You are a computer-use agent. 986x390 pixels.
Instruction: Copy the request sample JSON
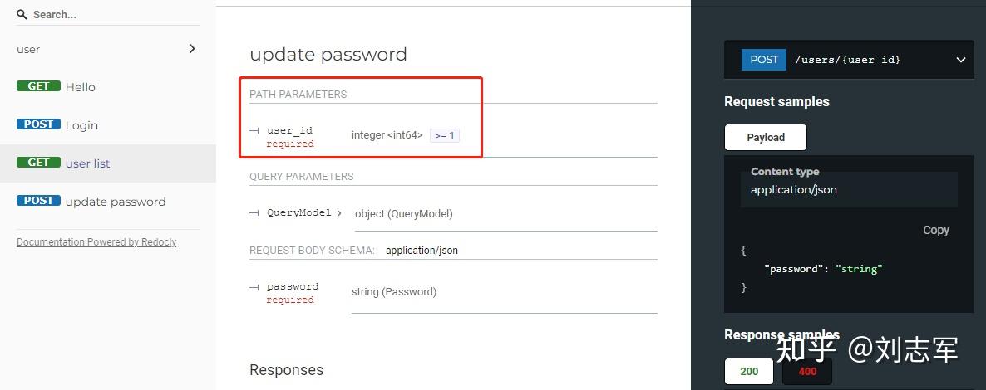(935, 230)
